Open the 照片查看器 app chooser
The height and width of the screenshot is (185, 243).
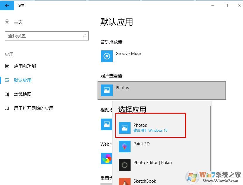click(162, 90)
